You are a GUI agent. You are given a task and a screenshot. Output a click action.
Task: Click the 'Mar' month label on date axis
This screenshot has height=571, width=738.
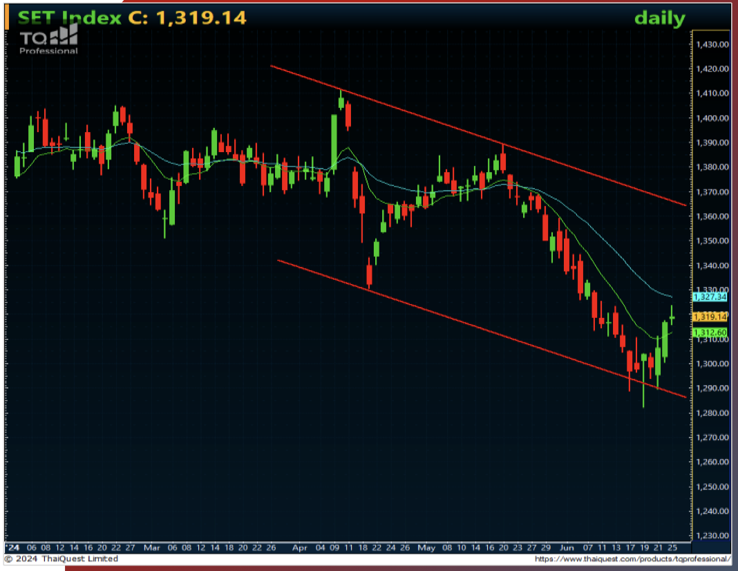point(151,548)
